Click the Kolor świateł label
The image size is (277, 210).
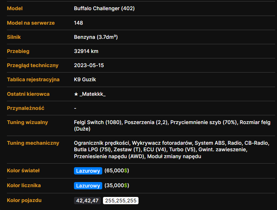23,170
